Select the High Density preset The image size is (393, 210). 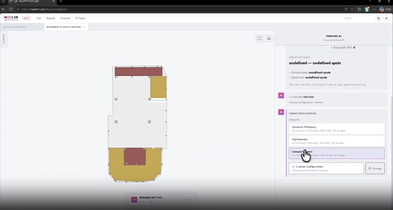(337, 141)
